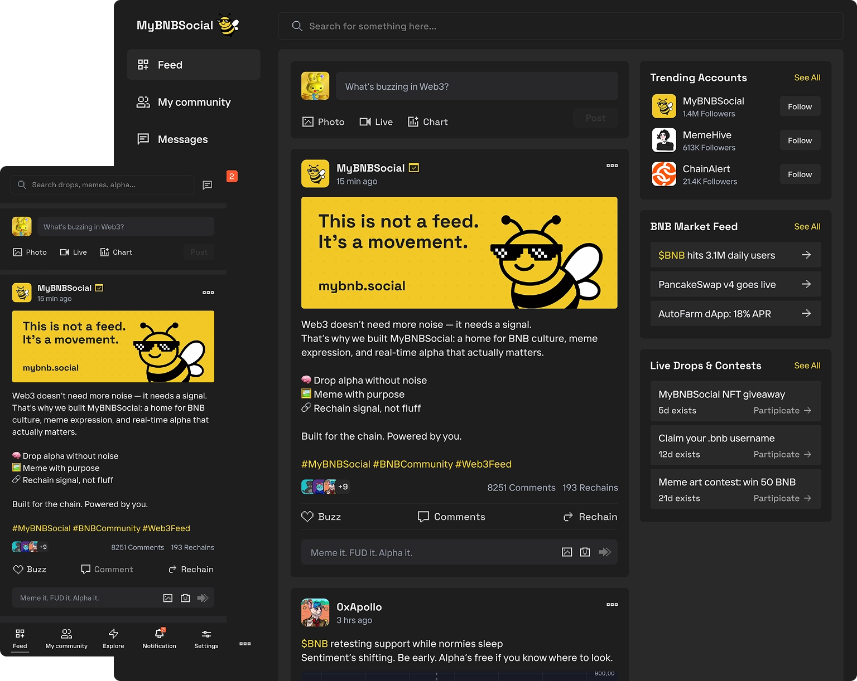Click $BNB ticker in 0xApollo post
This screenshot has width=857, height=681.
coord(315,644)
